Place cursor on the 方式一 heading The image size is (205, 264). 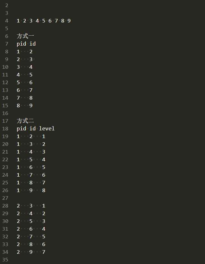[x=25, y=36]
